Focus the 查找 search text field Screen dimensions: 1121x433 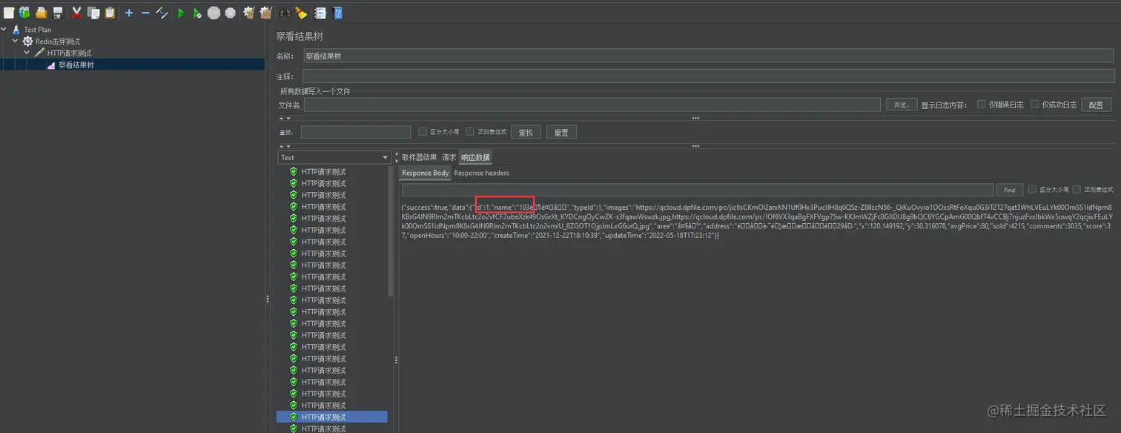356,132
